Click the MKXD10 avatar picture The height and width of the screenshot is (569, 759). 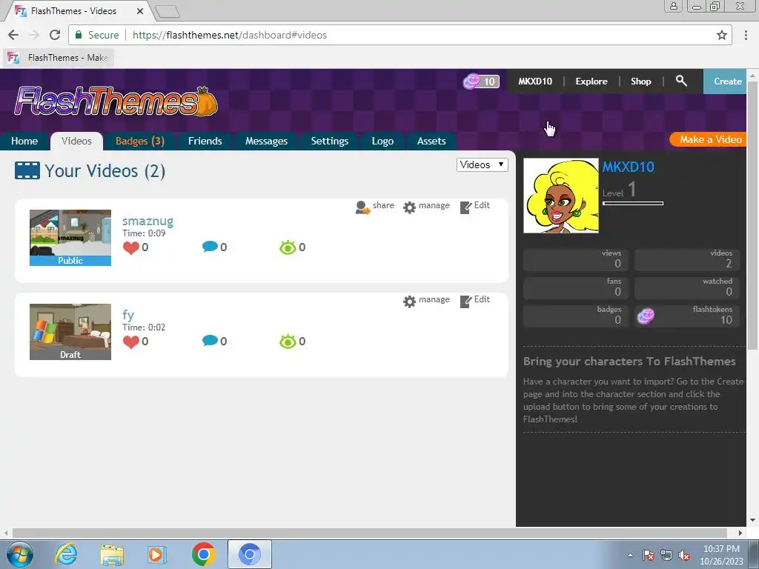click(x=561, y=196)
